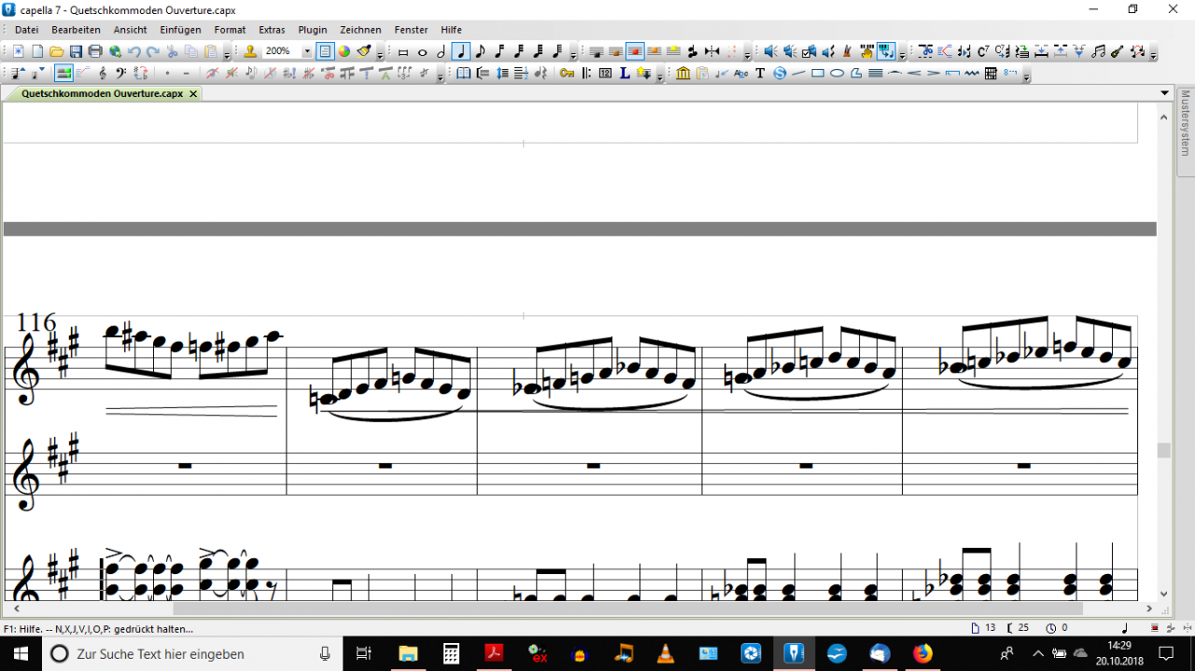The image size is (1195, 671).
Task: Open the Mustersystem side panel
Action: (x=1186, y=133)
